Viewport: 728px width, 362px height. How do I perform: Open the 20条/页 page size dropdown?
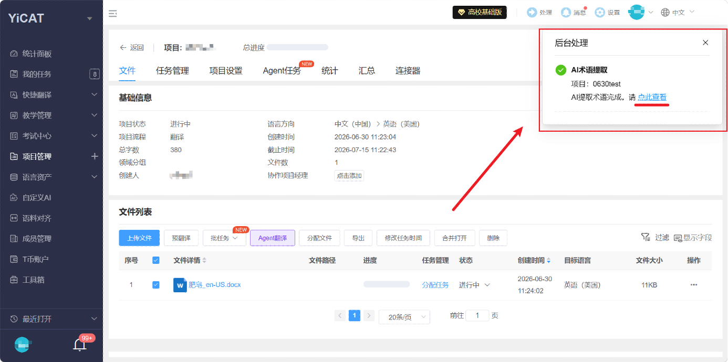coord(404,317)
